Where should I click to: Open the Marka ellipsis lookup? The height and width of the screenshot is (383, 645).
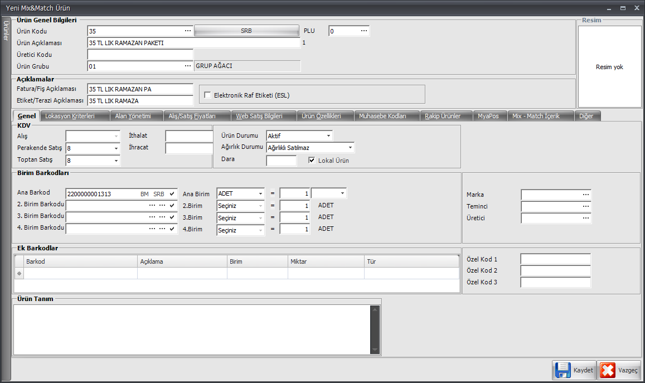click(586, 195)
